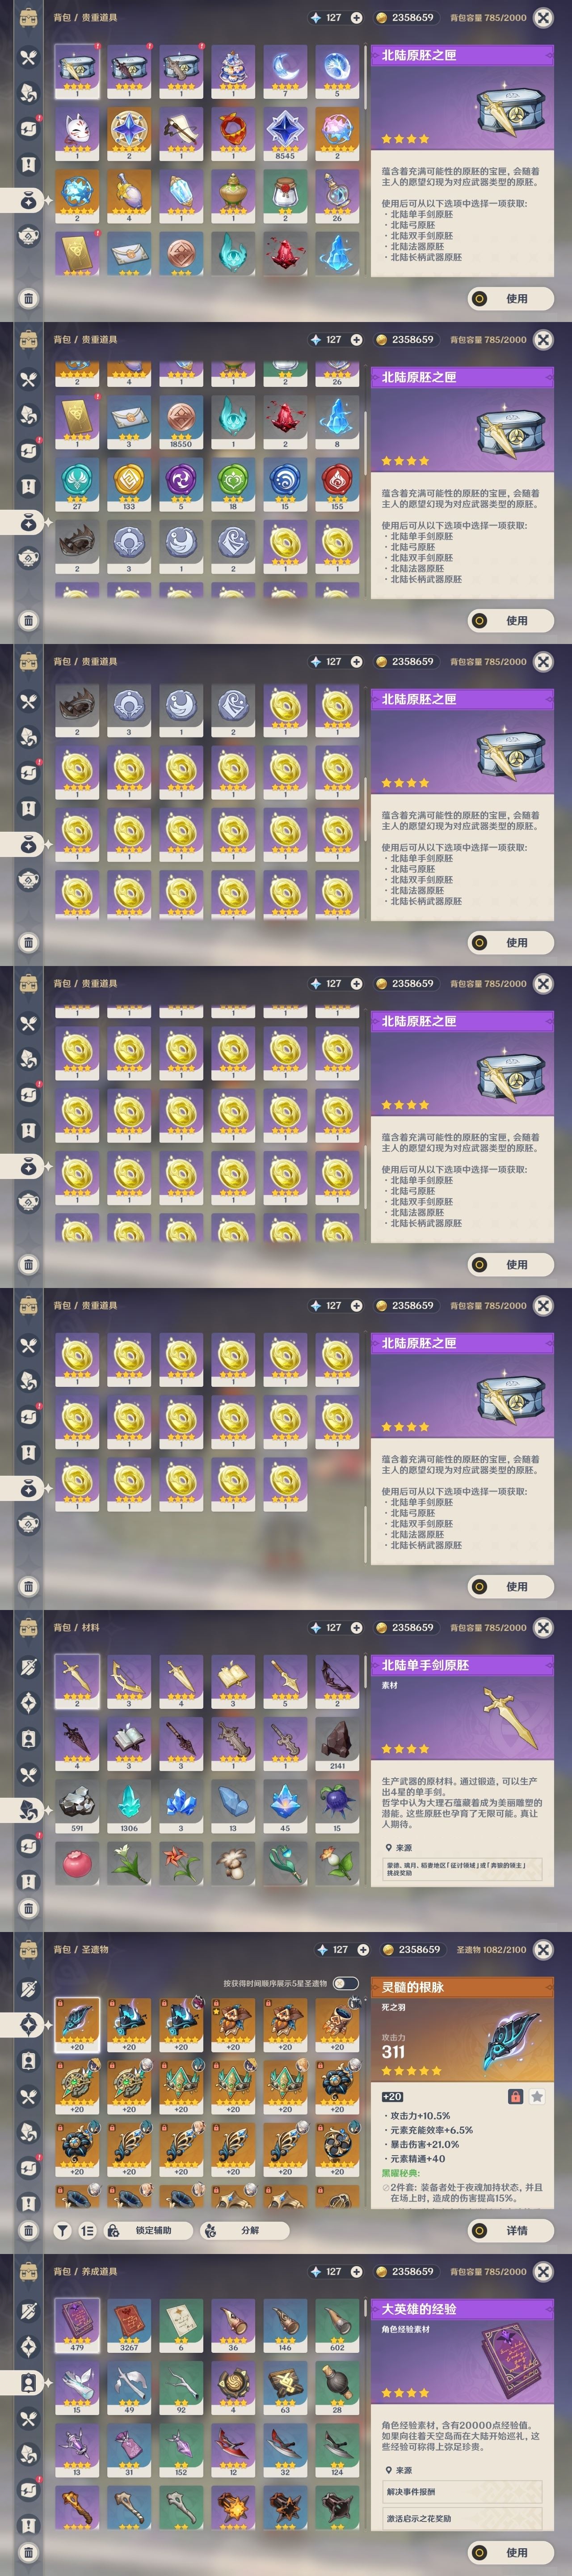
Task: Open the trash icon in the 圣遗物 screen
Action: coord(28,2230)
